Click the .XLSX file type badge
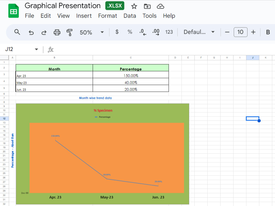 click(x=115, y=5)
